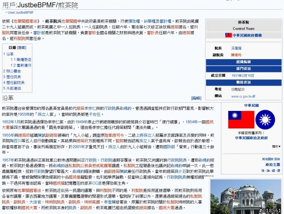Open 1949年 year link
Viewport: 284px width, 214px height.
[81, 122]
